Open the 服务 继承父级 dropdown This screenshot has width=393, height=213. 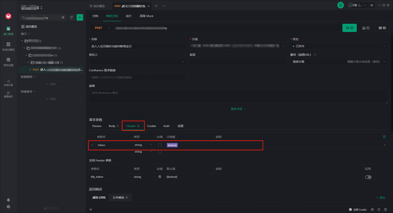(x=339, y=62)
